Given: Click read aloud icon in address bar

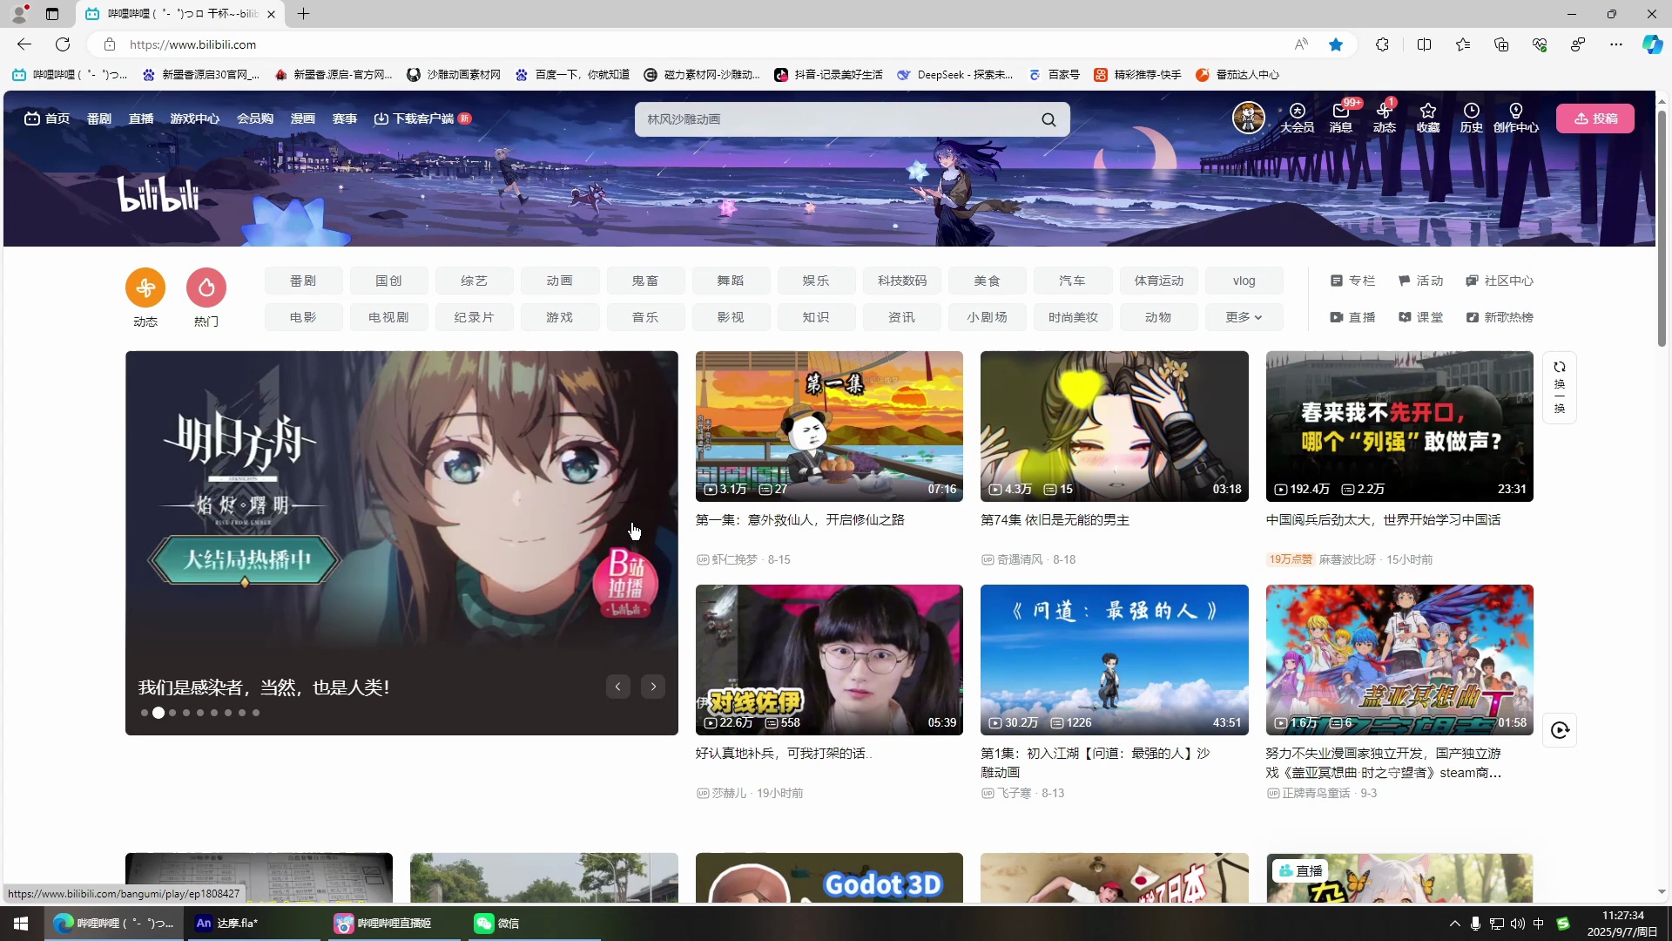Looking at the screenshot, I should pos(1301,44).
